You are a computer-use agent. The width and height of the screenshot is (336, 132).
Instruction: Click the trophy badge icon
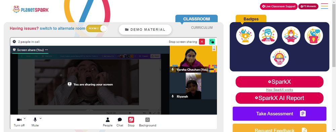point(245,36)
